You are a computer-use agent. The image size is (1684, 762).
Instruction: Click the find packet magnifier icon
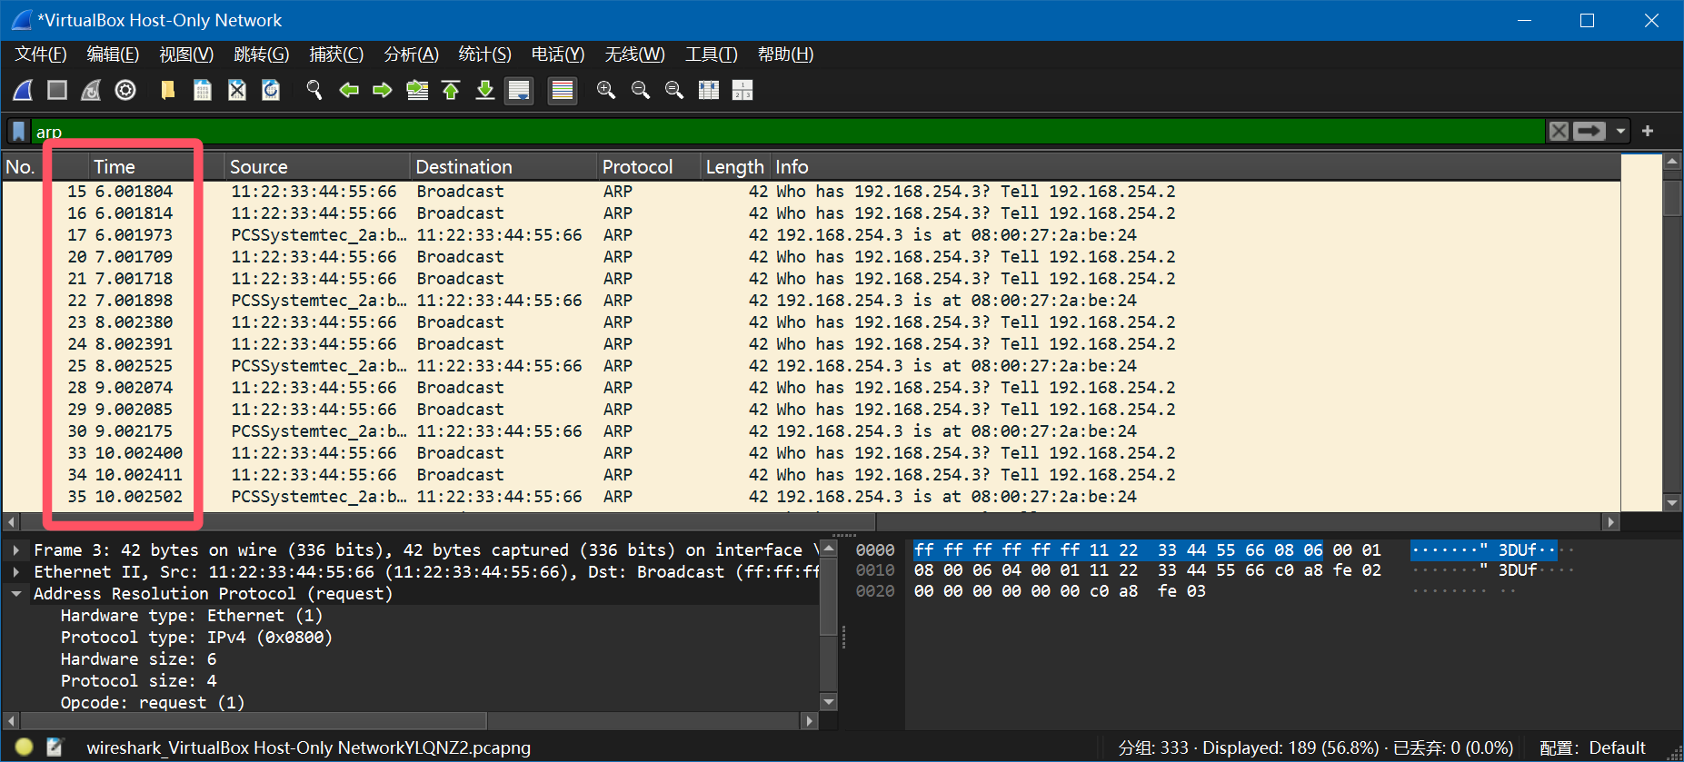[x=314, y=90]
